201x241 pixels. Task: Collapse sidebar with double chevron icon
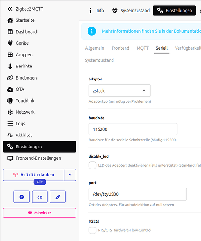point(10,9)
